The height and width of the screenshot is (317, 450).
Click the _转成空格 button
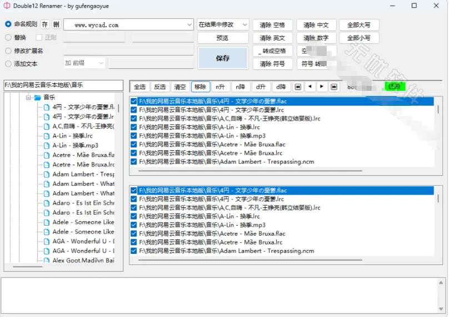tap(272, 51)
